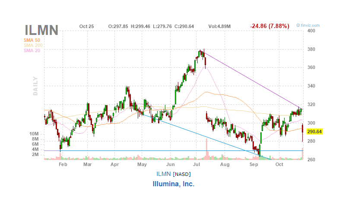Select the Feb marker on the time axis
This screenshot has height=210, width=345.
63,164
